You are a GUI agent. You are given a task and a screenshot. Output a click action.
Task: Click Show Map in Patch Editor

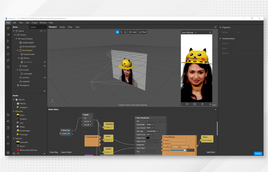[x=54, y=152]
